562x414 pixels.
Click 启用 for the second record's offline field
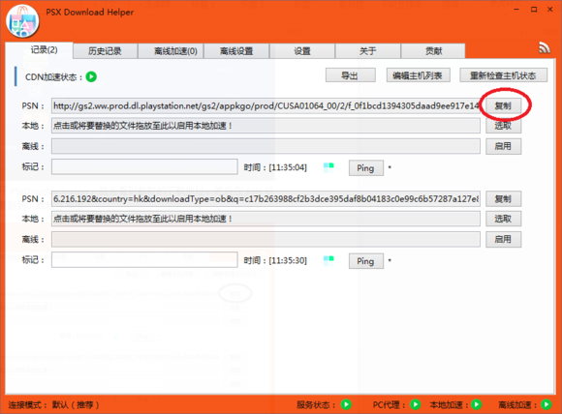tap(503, 239)
